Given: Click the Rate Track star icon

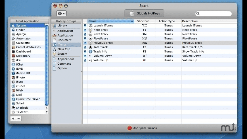Looking at the screenshot, I should click(x=91, y=47).
